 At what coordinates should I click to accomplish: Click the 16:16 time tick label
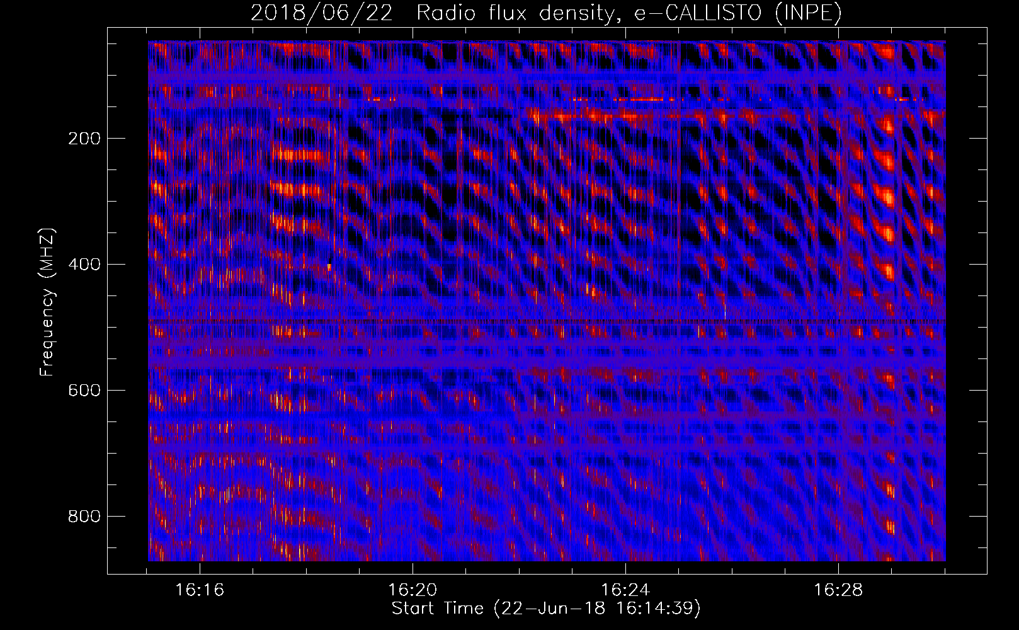[200, 590]
